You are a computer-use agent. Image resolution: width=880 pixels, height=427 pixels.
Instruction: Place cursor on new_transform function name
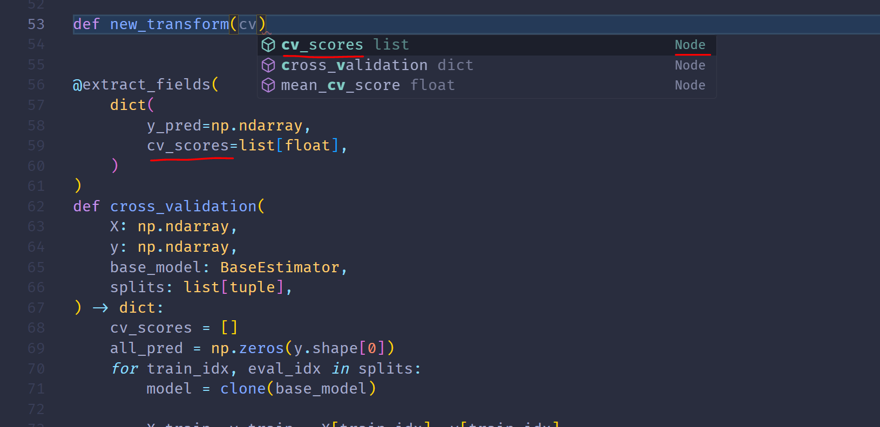tap(169, 24)
